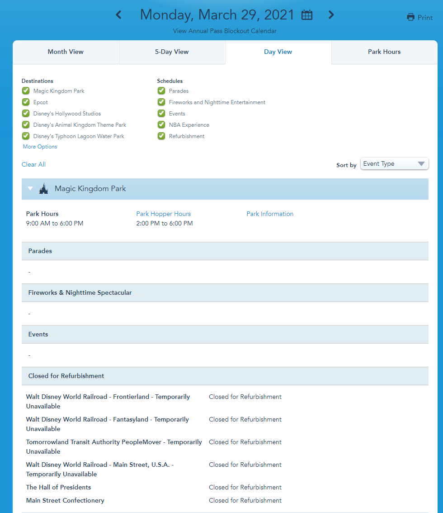Viewport: 443px width, 513px height.
Task: Uncheck the Magic Kingdom Park checkbox
Action: (x=26, y=91)
